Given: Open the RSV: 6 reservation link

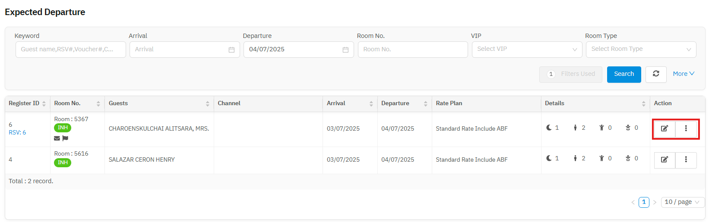Looking at the screenshot, I should (17, 132).
